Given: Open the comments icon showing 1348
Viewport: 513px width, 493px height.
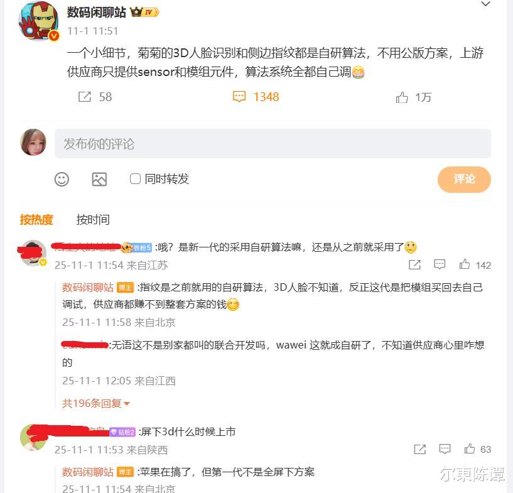Looking at the screenshot, I should click(239, 97).
